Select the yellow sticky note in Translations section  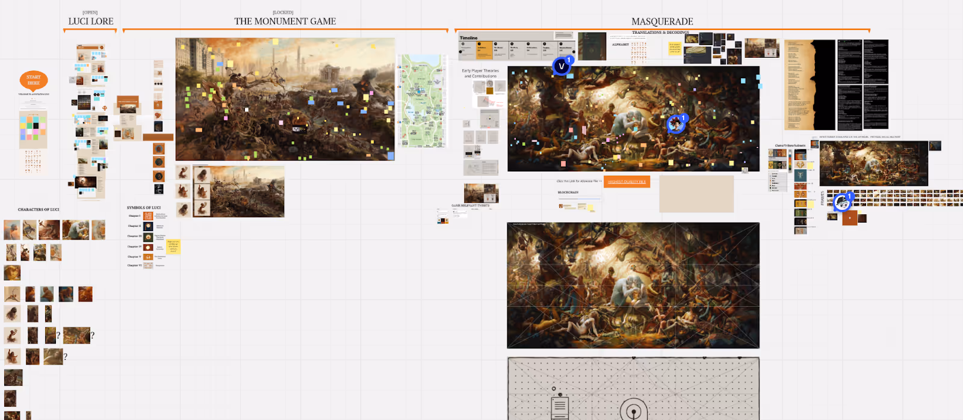pos(675,49)
